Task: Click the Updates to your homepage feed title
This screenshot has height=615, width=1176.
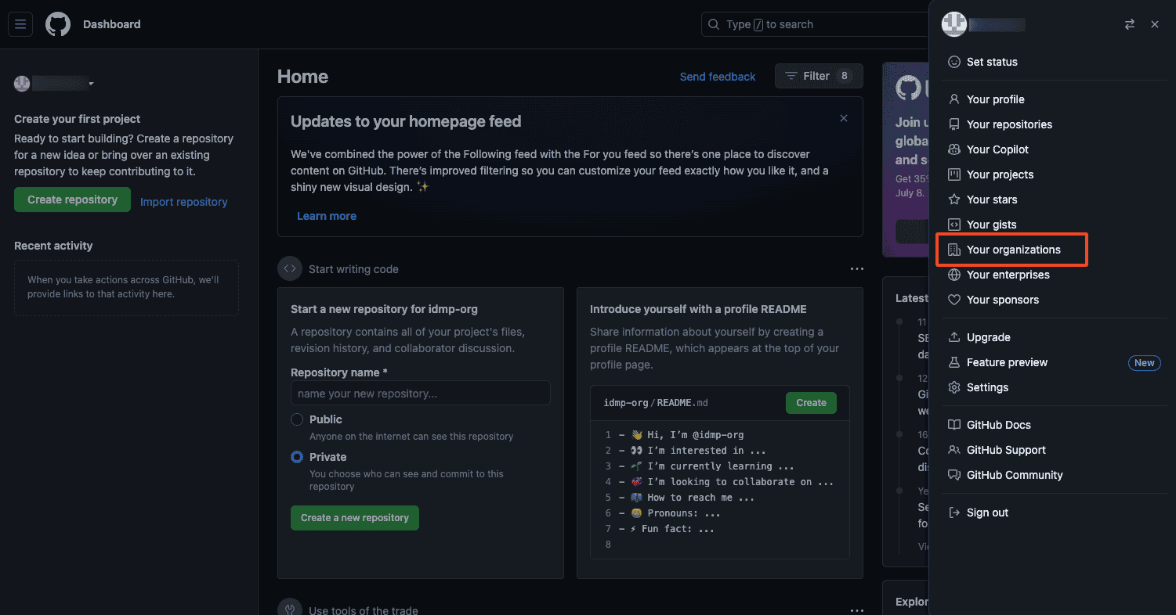Action: 406,121
